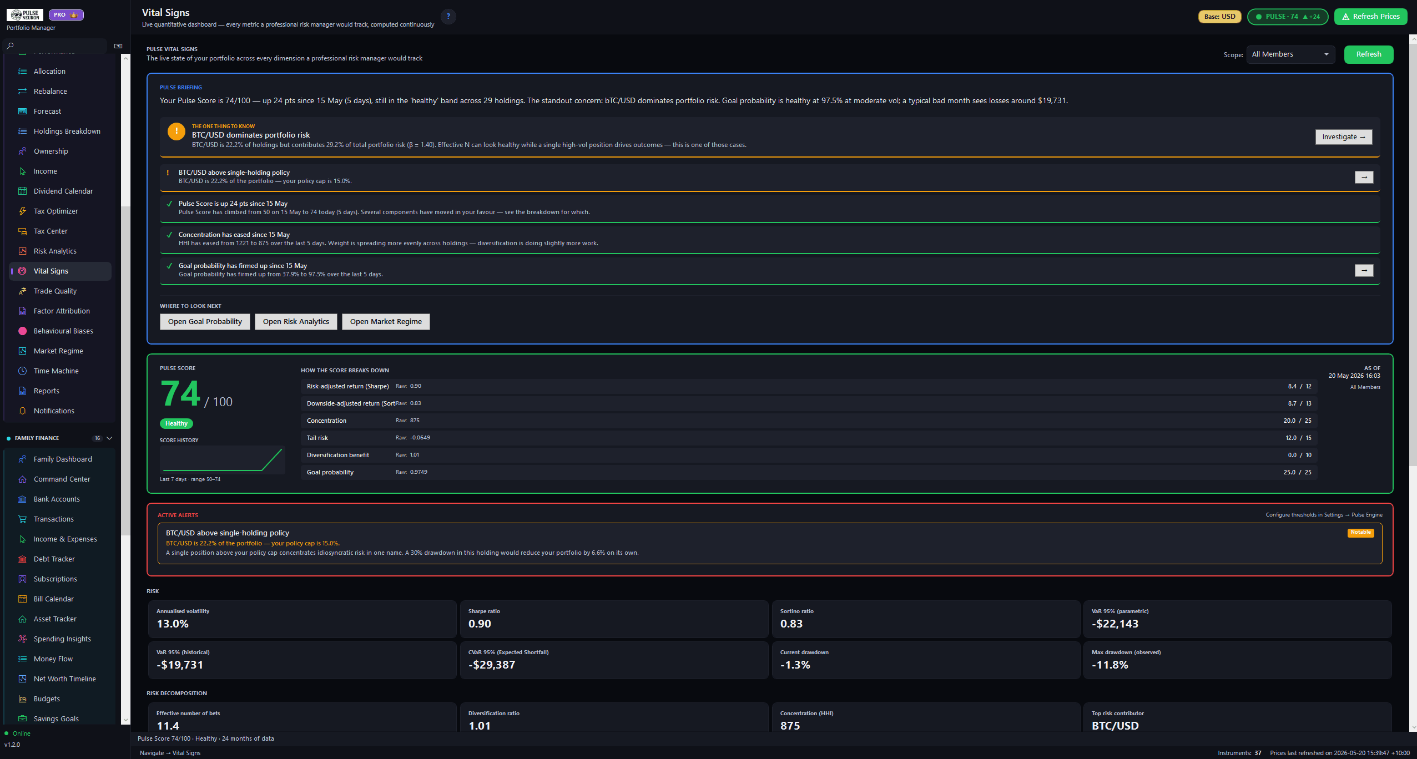Click the score history sparkline chart
1417x759 pixels.
pyautogui.click(x=222, y=460)
